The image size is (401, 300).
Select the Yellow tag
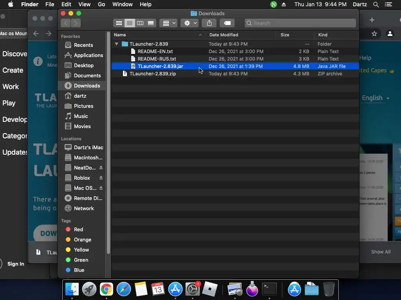tap(82, 250)
